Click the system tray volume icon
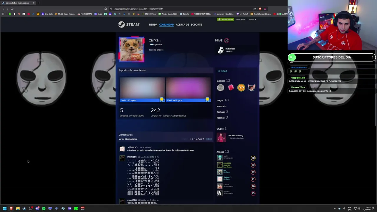This screenshot has height=212, width=377. pyautogui.click(x=359, y=208)
